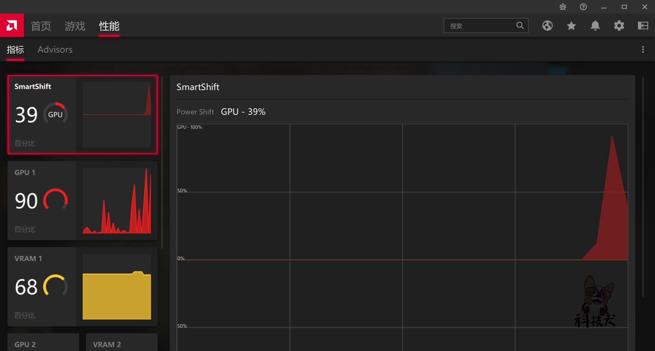Minimize the AMD Software window
Image resolution: width=655 pixels, height=351 pixels.
[604, 7]
